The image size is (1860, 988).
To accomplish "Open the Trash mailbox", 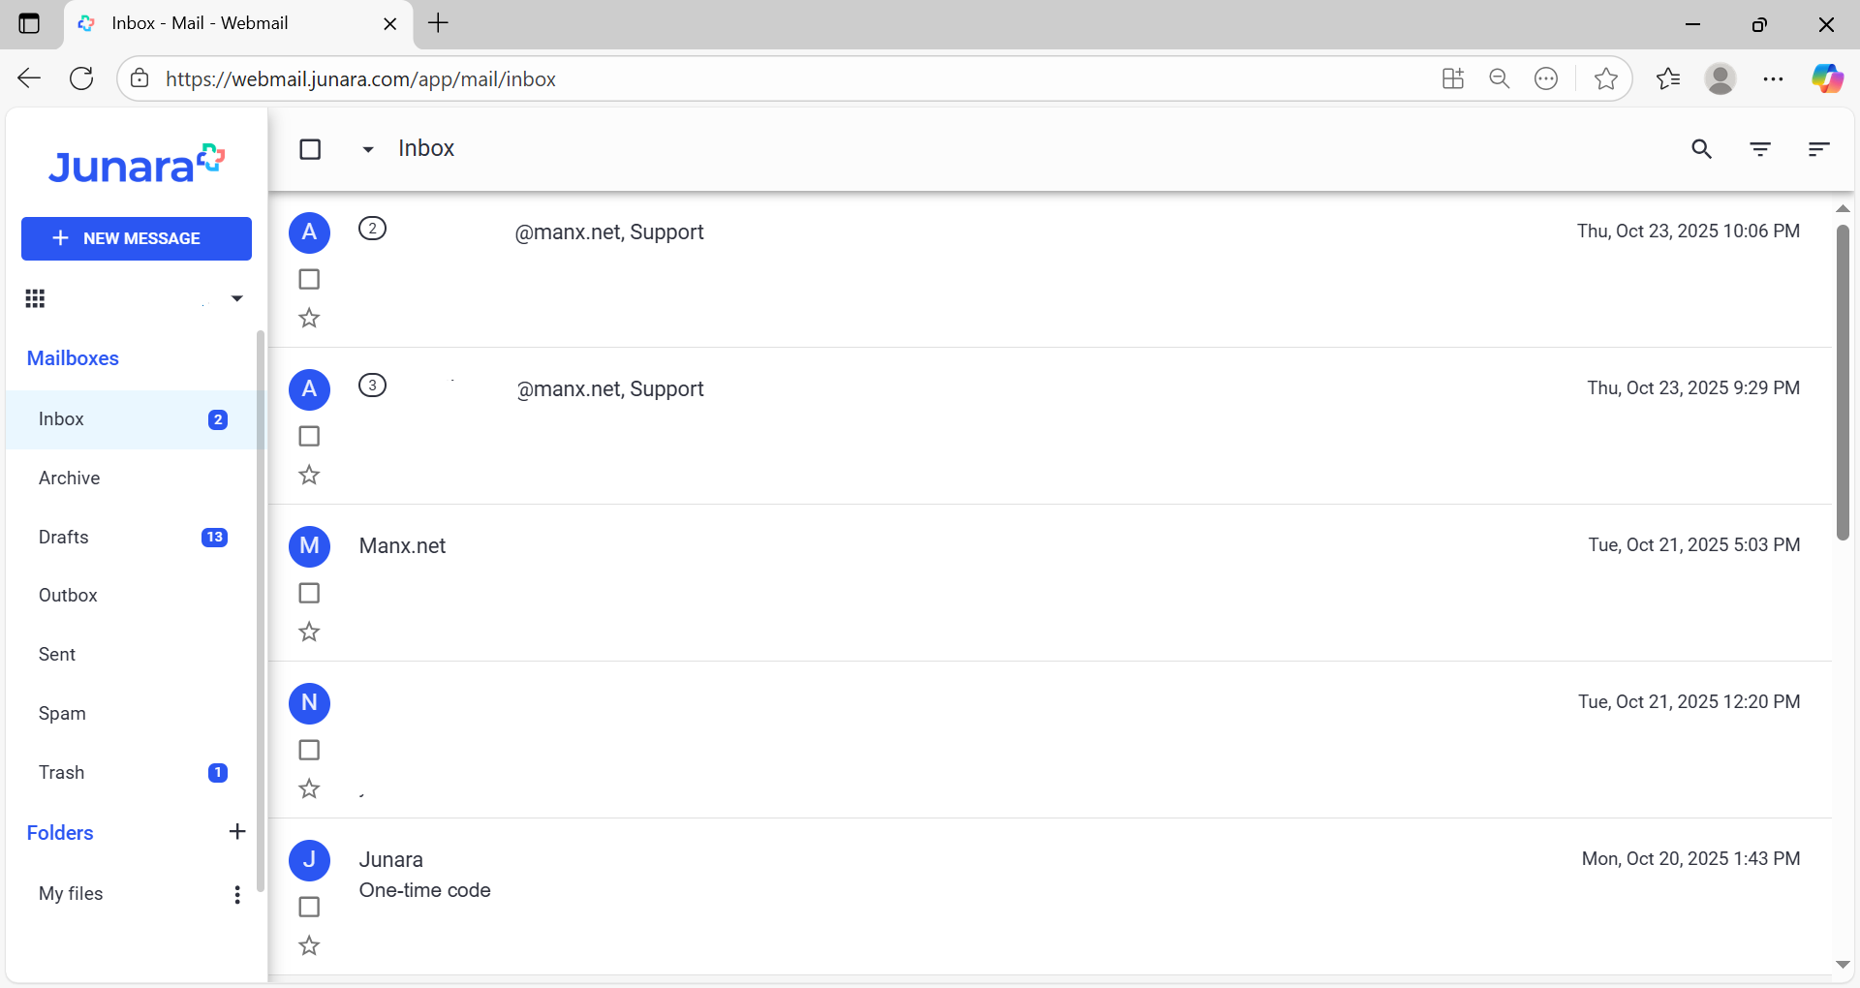I will point(132,773).
